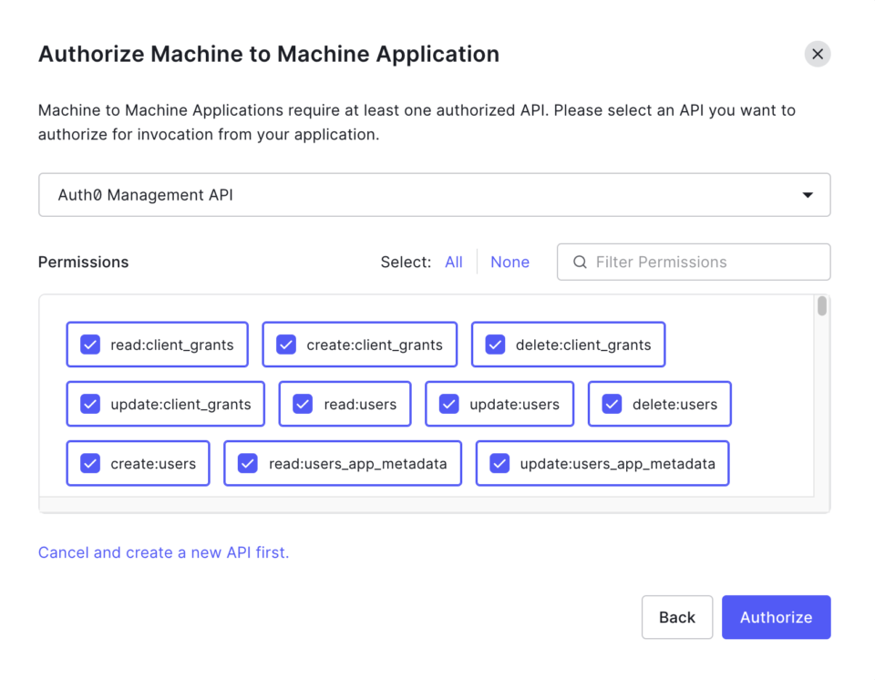Uncheck the create:users permission
The image size is (875, 680).
[89, 463]
